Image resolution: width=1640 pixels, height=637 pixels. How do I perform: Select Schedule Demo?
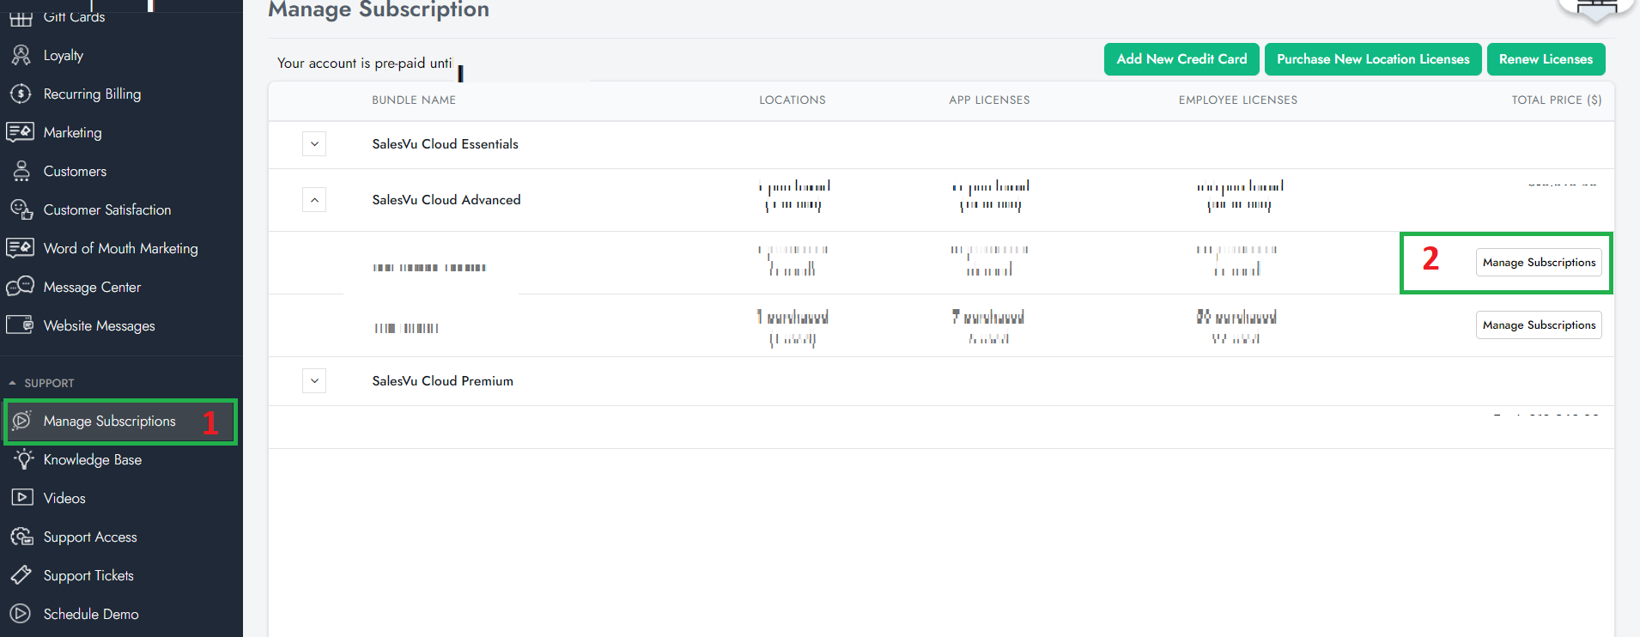pos(91,614)
